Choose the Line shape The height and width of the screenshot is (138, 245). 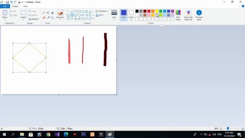pos(69,11)
